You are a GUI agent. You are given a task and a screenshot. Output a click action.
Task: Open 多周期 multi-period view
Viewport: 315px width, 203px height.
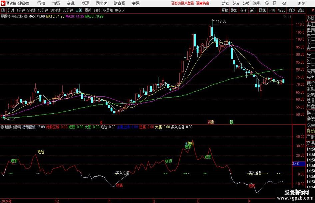(x=108, y=10)
